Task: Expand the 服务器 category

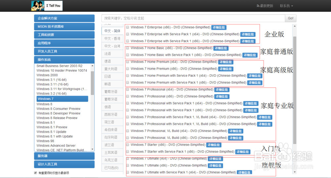Action: coord(64,156)
